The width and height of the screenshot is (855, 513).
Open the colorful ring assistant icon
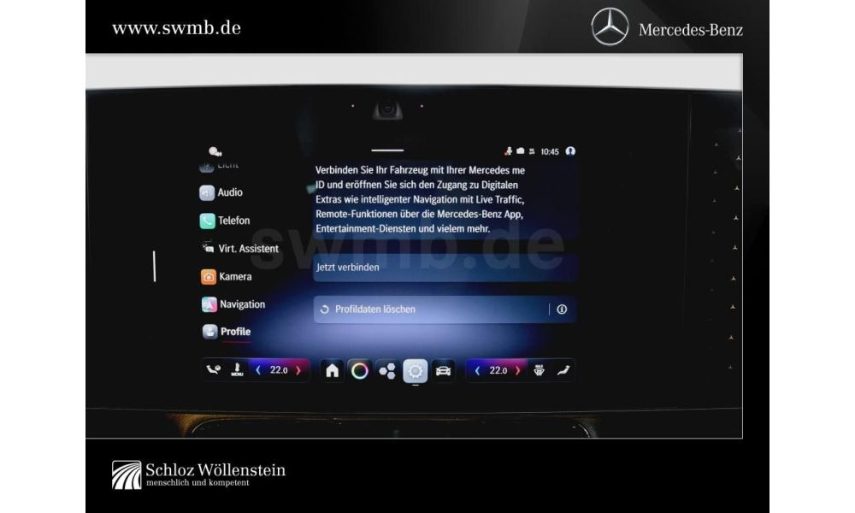tap(359, 371)
